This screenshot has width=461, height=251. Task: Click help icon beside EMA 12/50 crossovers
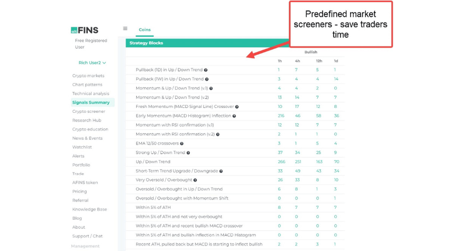pyautogui.click(x=182, y=144)
